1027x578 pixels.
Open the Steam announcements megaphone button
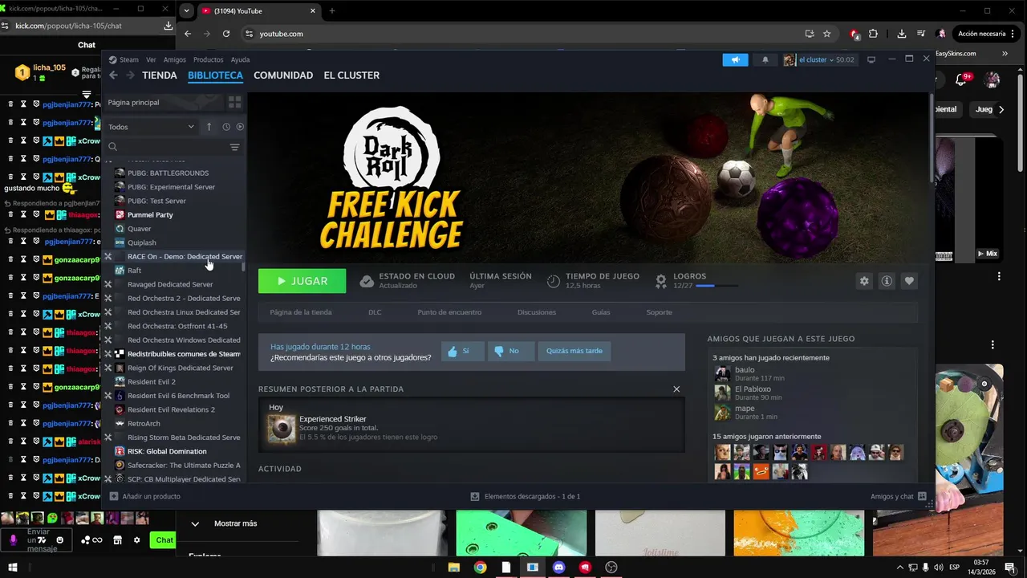point(735,59)
